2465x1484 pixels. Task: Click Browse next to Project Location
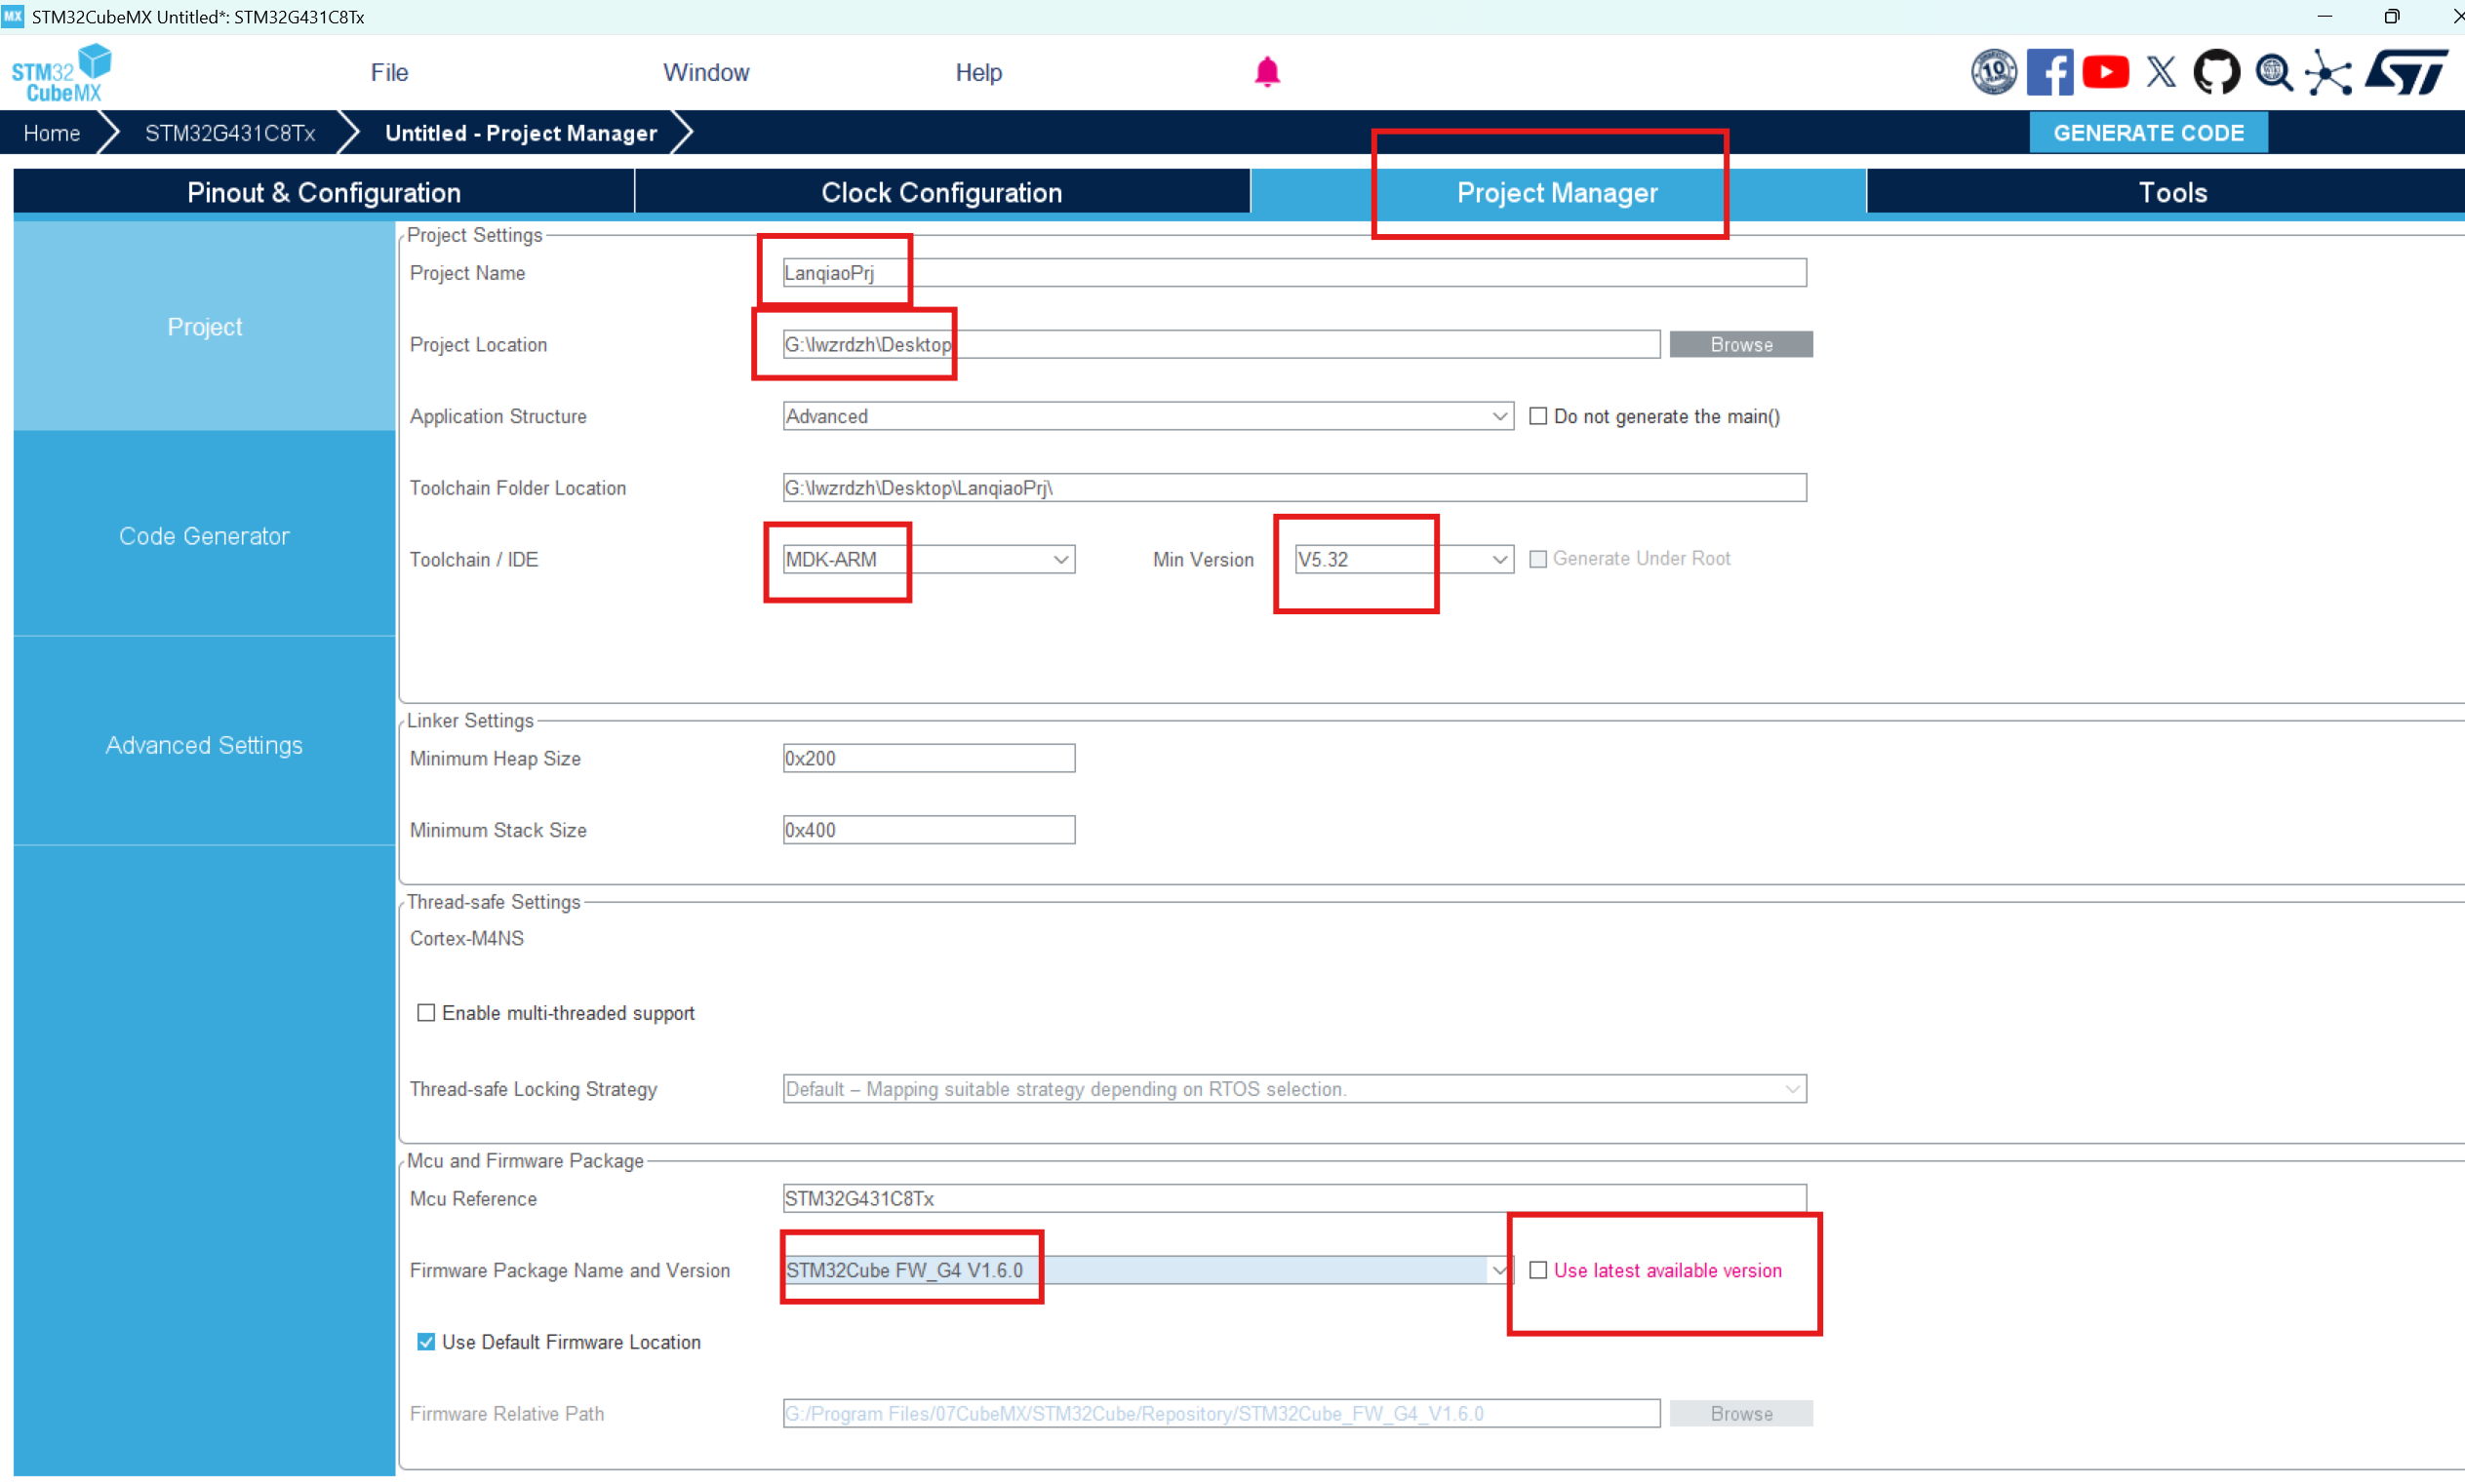pyautogui.click(x=1740, y=344)
